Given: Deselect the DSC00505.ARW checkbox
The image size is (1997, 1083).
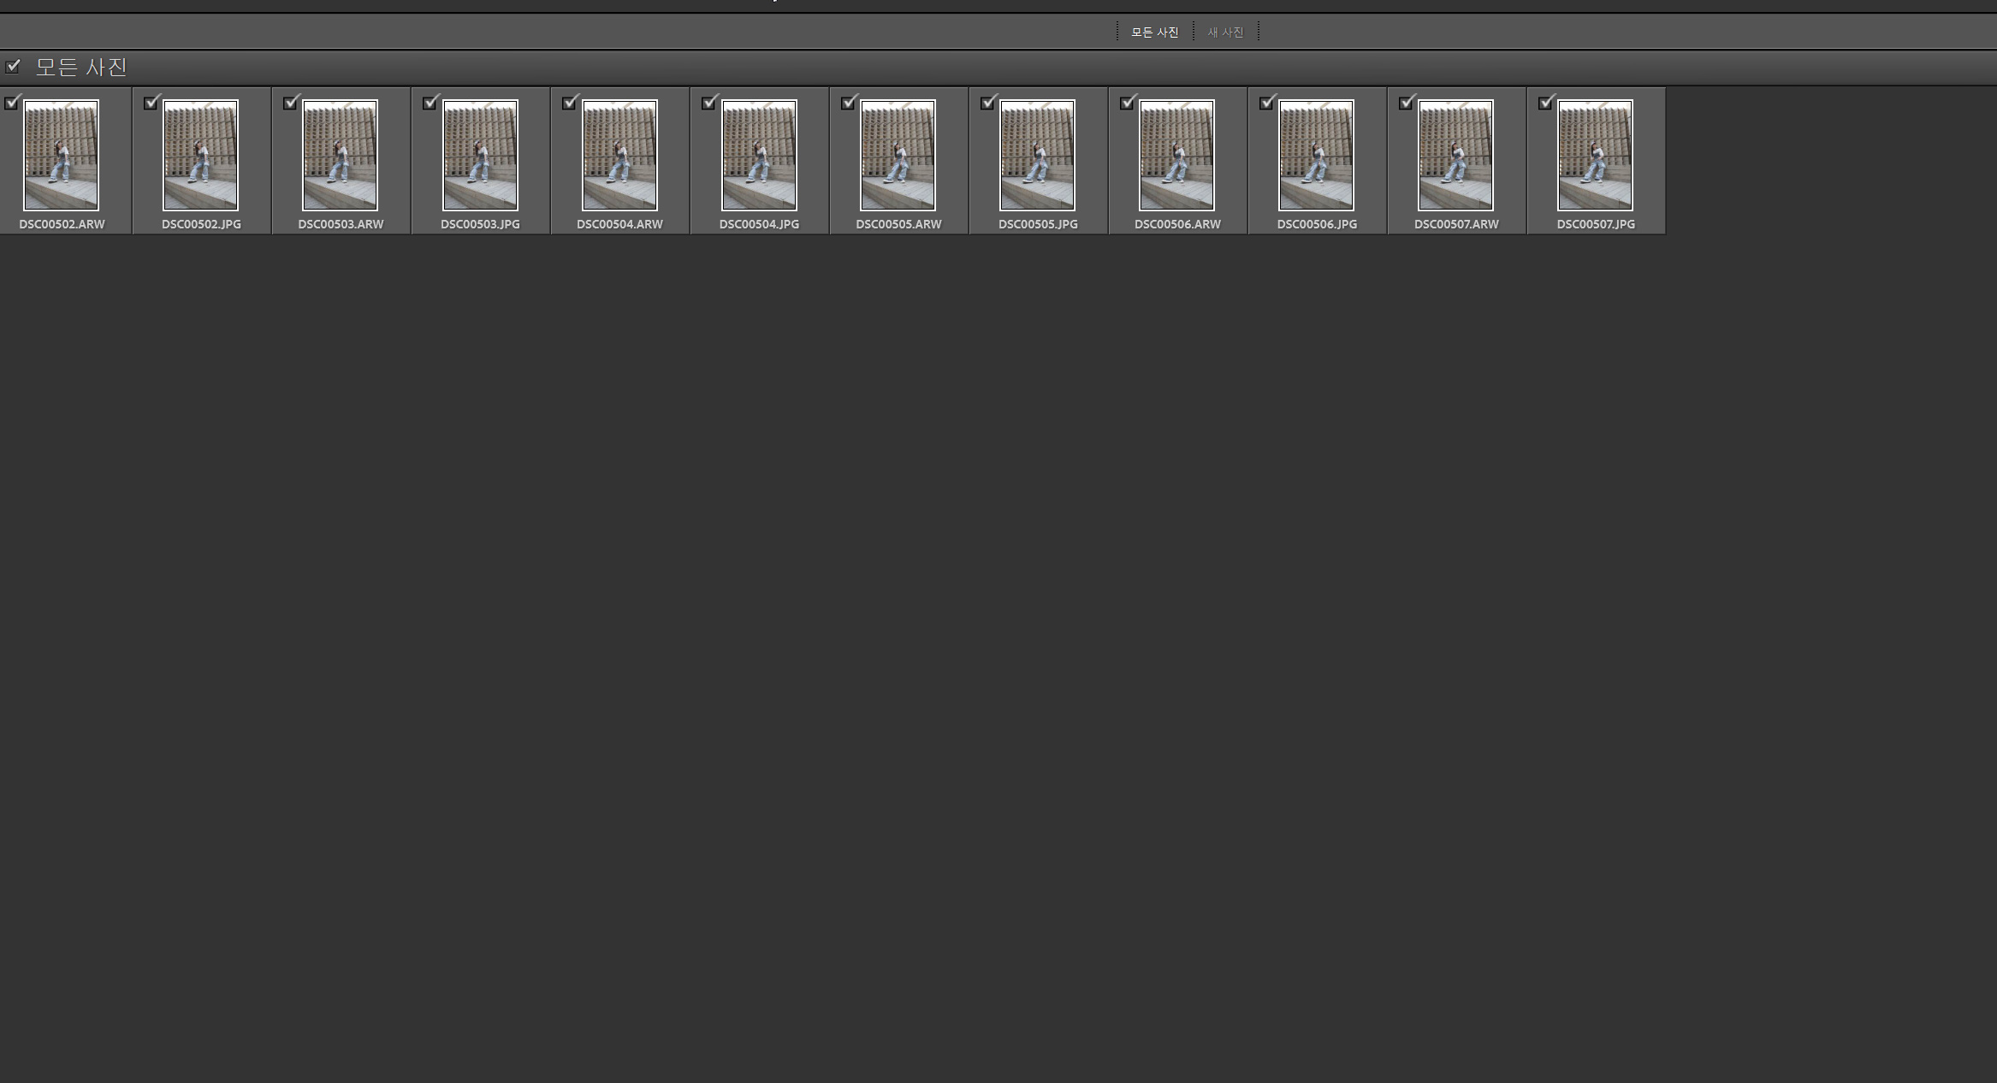Looking at the screenshot, I should coord(848,104).
